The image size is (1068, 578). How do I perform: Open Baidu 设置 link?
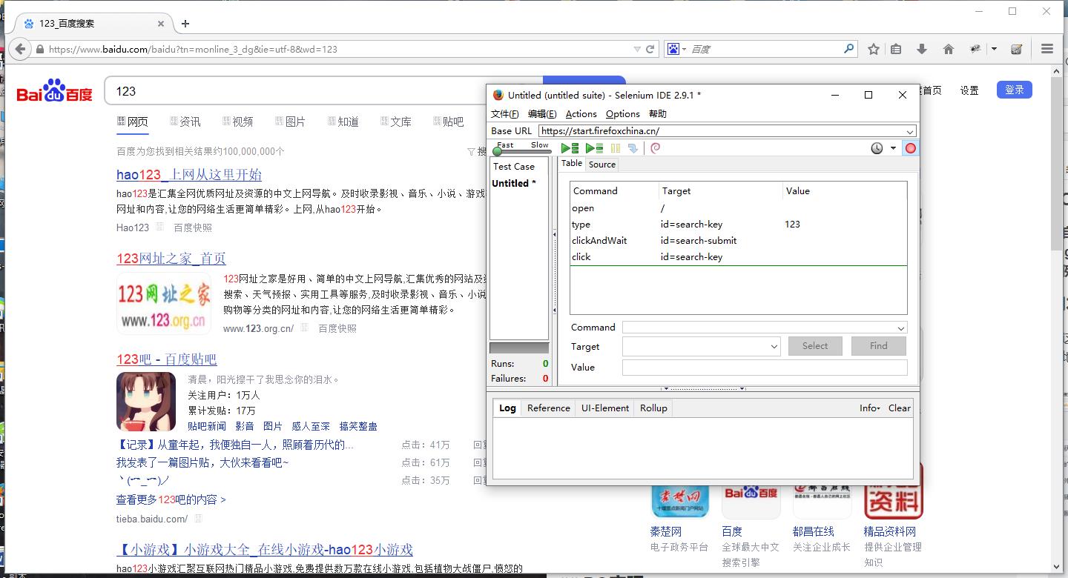pyautogui.click(x=969, y=90)
